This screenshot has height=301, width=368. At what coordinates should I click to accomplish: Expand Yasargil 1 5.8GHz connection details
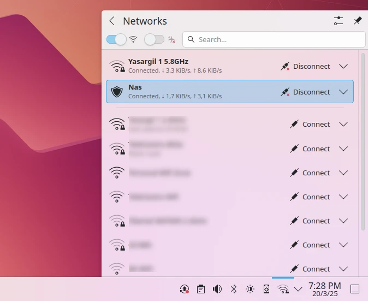343,66
